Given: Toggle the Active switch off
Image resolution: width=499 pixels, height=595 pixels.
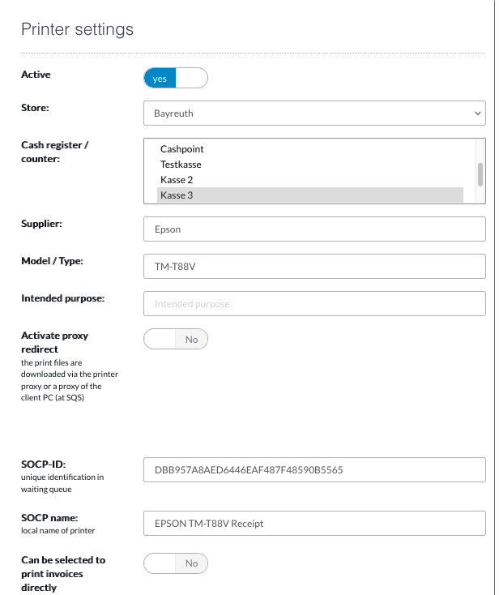Looking at the screenshot, I should [x=176, y=78].
